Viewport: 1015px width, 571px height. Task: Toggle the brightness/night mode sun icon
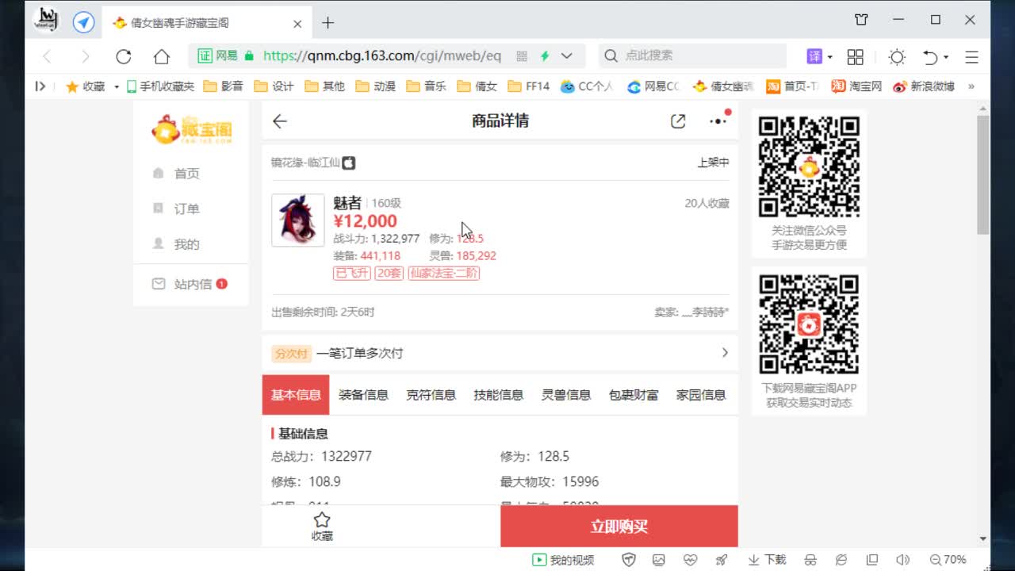[x=897, y=56]
